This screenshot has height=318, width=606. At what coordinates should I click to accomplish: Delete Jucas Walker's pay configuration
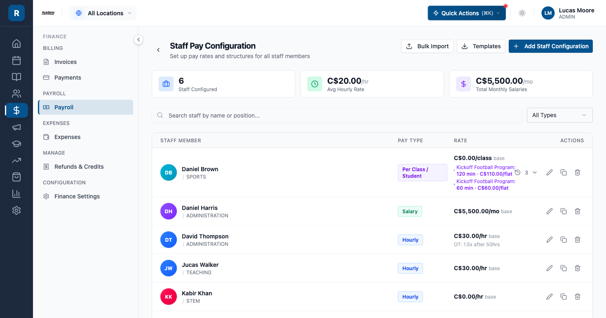coord(578,268)
